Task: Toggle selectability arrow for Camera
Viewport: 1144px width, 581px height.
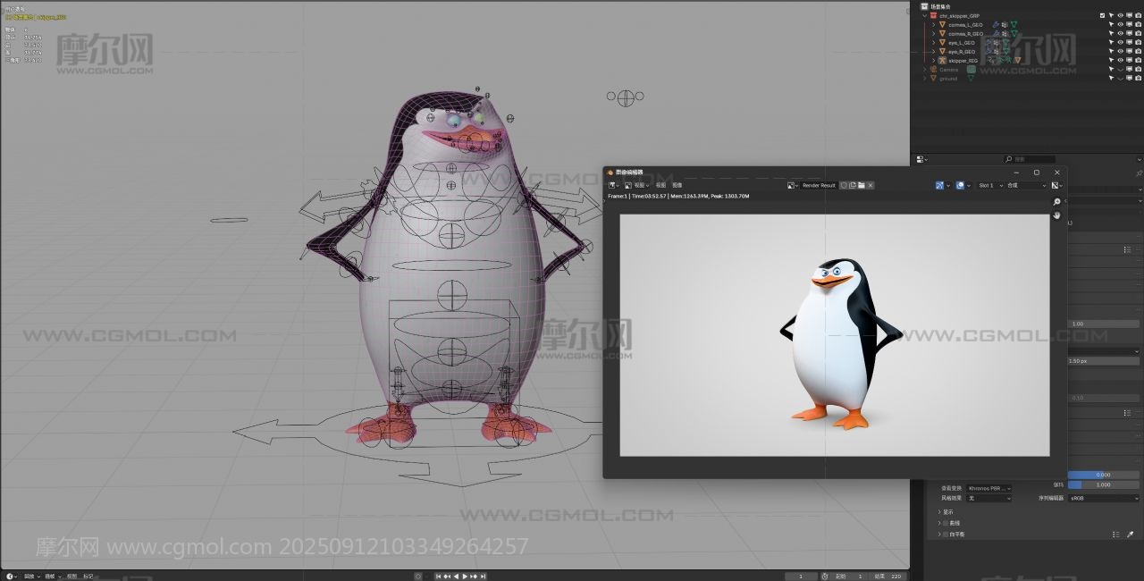Action: (x=1111, y=70)
